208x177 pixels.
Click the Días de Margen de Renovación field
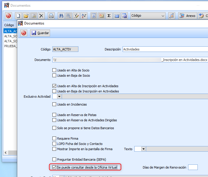193,167
